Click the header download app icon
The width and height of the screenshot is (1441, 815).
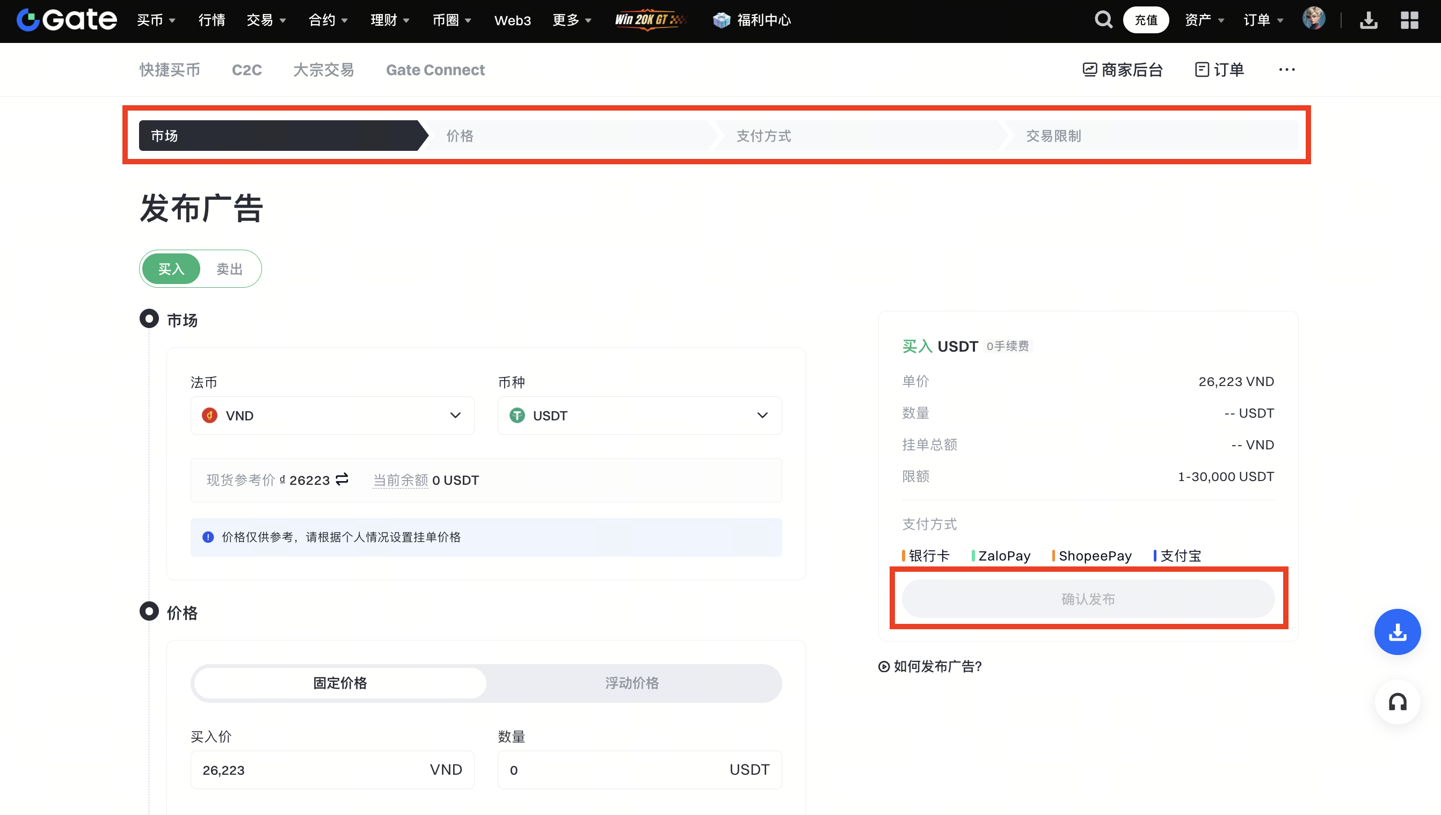coord(1368,20)
